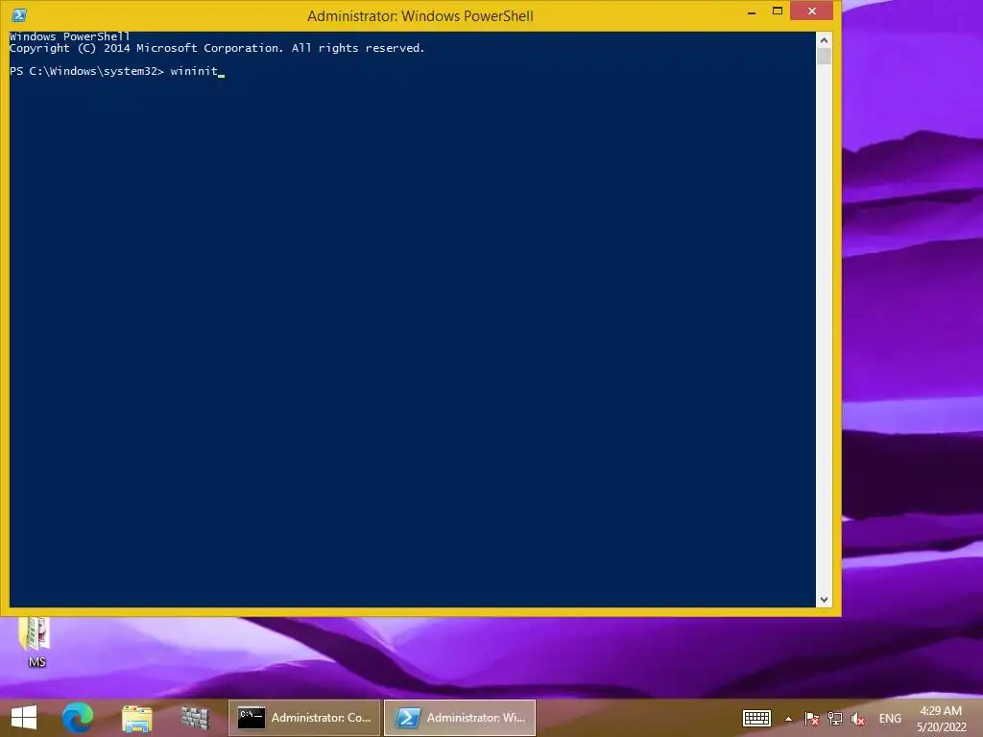Screen dimensions: 983x737
Task: Click the typed 'wininit' command text
Action: pos(194,71)
